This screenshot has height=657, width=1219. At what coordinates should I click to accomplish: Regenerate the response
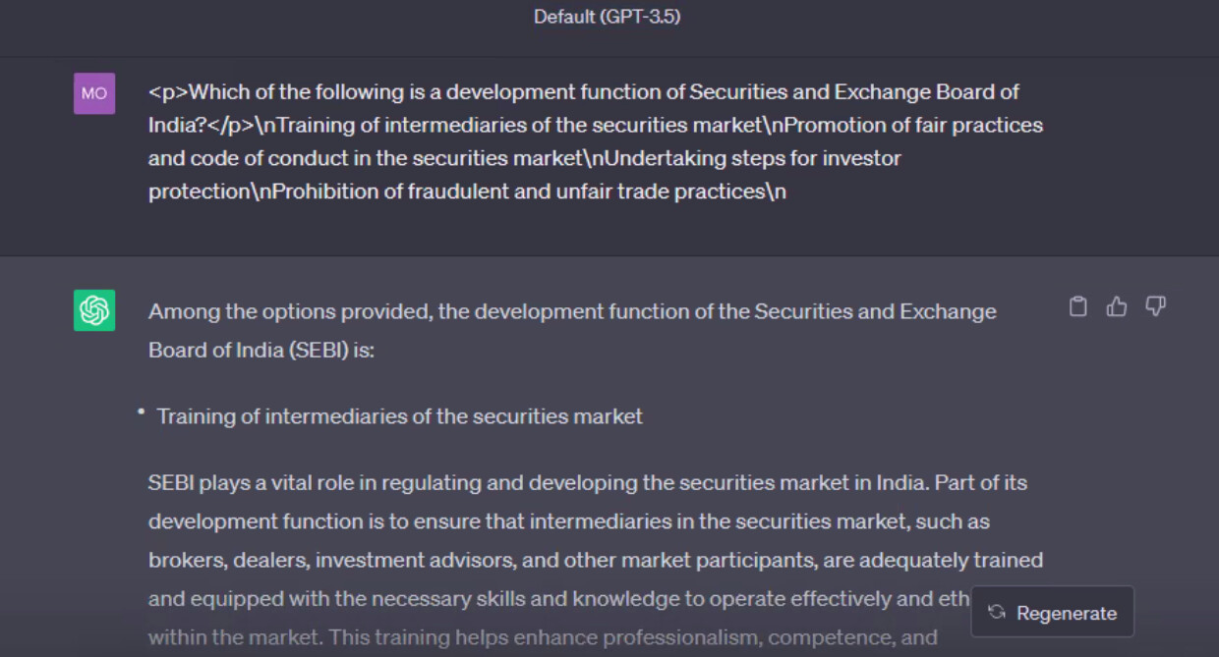[x=1052, y=612]
